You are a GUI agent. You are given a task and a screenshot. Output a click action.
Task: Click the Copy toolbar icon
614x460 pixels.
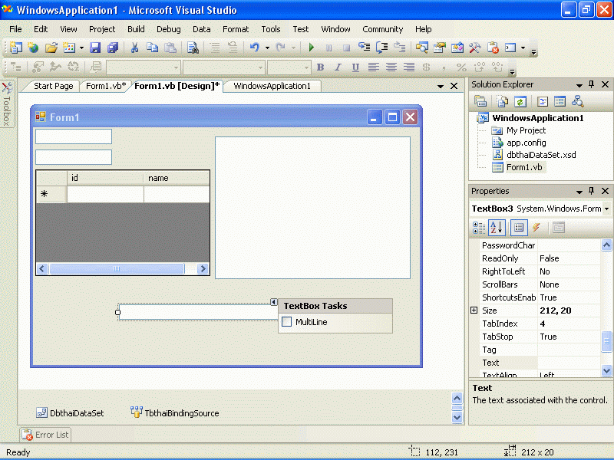pos(152,48)
